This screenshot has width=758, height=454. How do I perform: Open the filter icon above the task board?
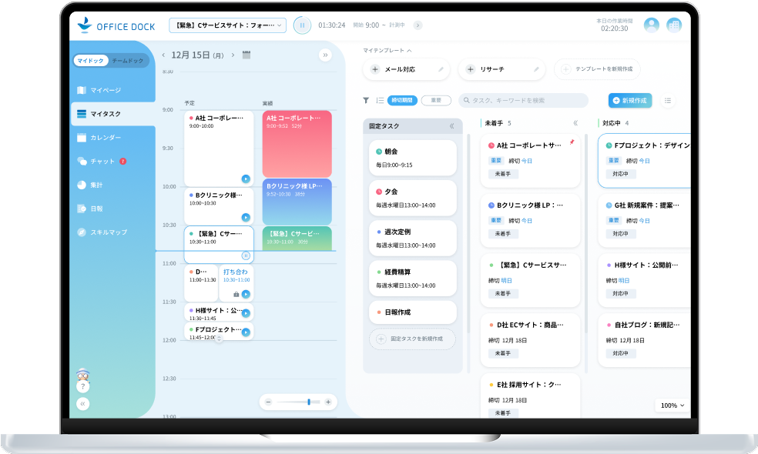[x=365, y=100]
